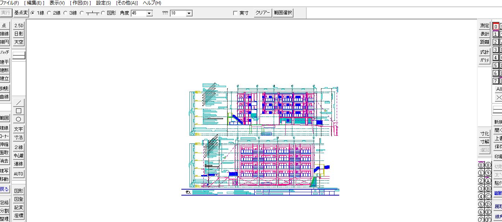Open the 設定(S) menu
502x222 pixels.
[104, 3]
